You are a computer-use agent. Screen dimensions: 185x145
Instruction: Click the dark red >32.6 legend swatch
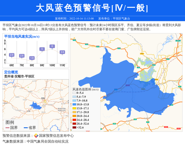(x=74, y=127)
